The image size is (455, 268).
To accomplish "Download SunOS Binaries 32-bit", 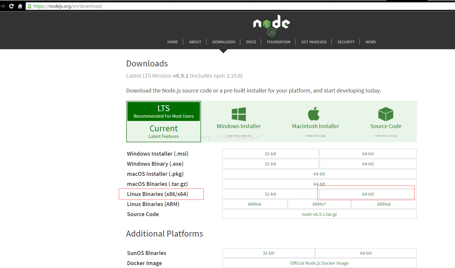I will pyautogui.click(x=268, y=253).
